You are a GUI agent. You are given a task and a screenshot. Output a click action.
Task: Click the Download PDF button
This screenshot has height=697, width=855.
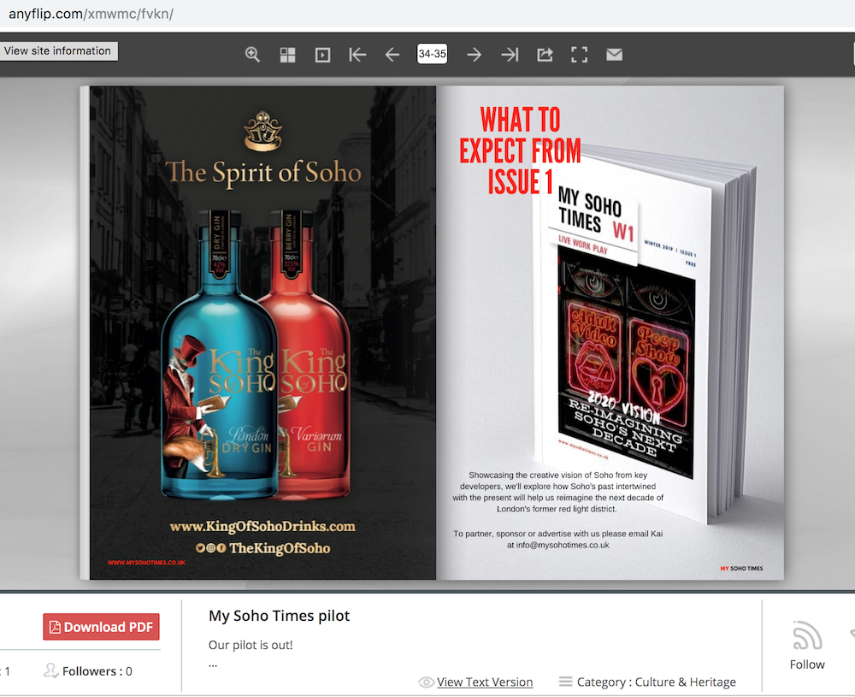tap(101, 627)
